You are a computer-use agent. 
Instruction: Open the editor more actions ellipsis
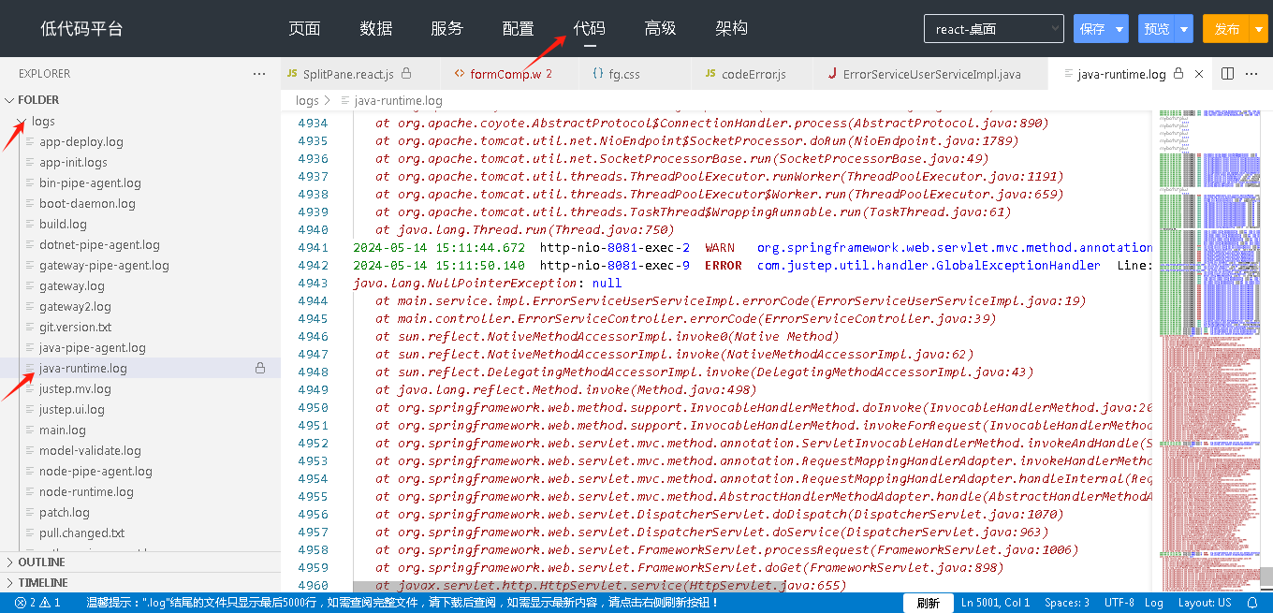(1251, 74)
